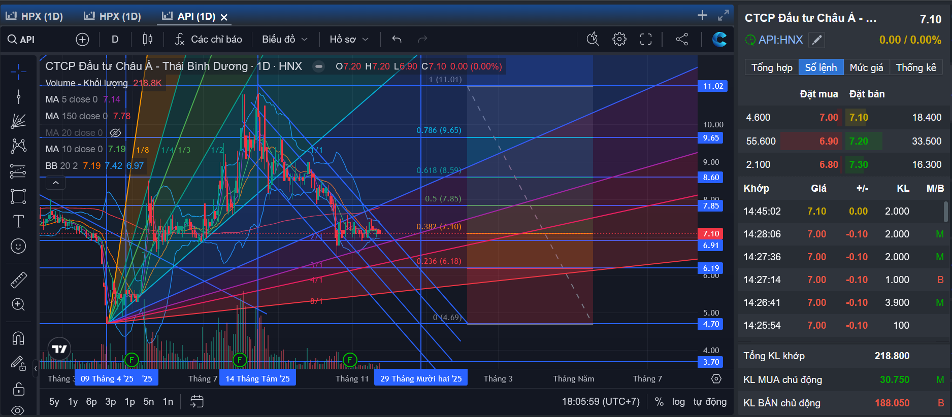Click the 14:45:02 matched trade row

(843, 212)
